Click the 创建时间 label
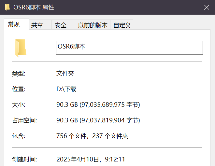 point(24,159)
